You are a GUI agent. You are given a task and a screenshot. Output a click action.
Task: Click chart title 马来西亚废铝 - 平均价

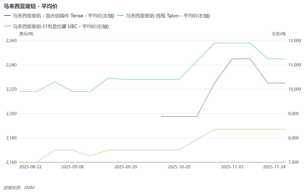(31, 6)
